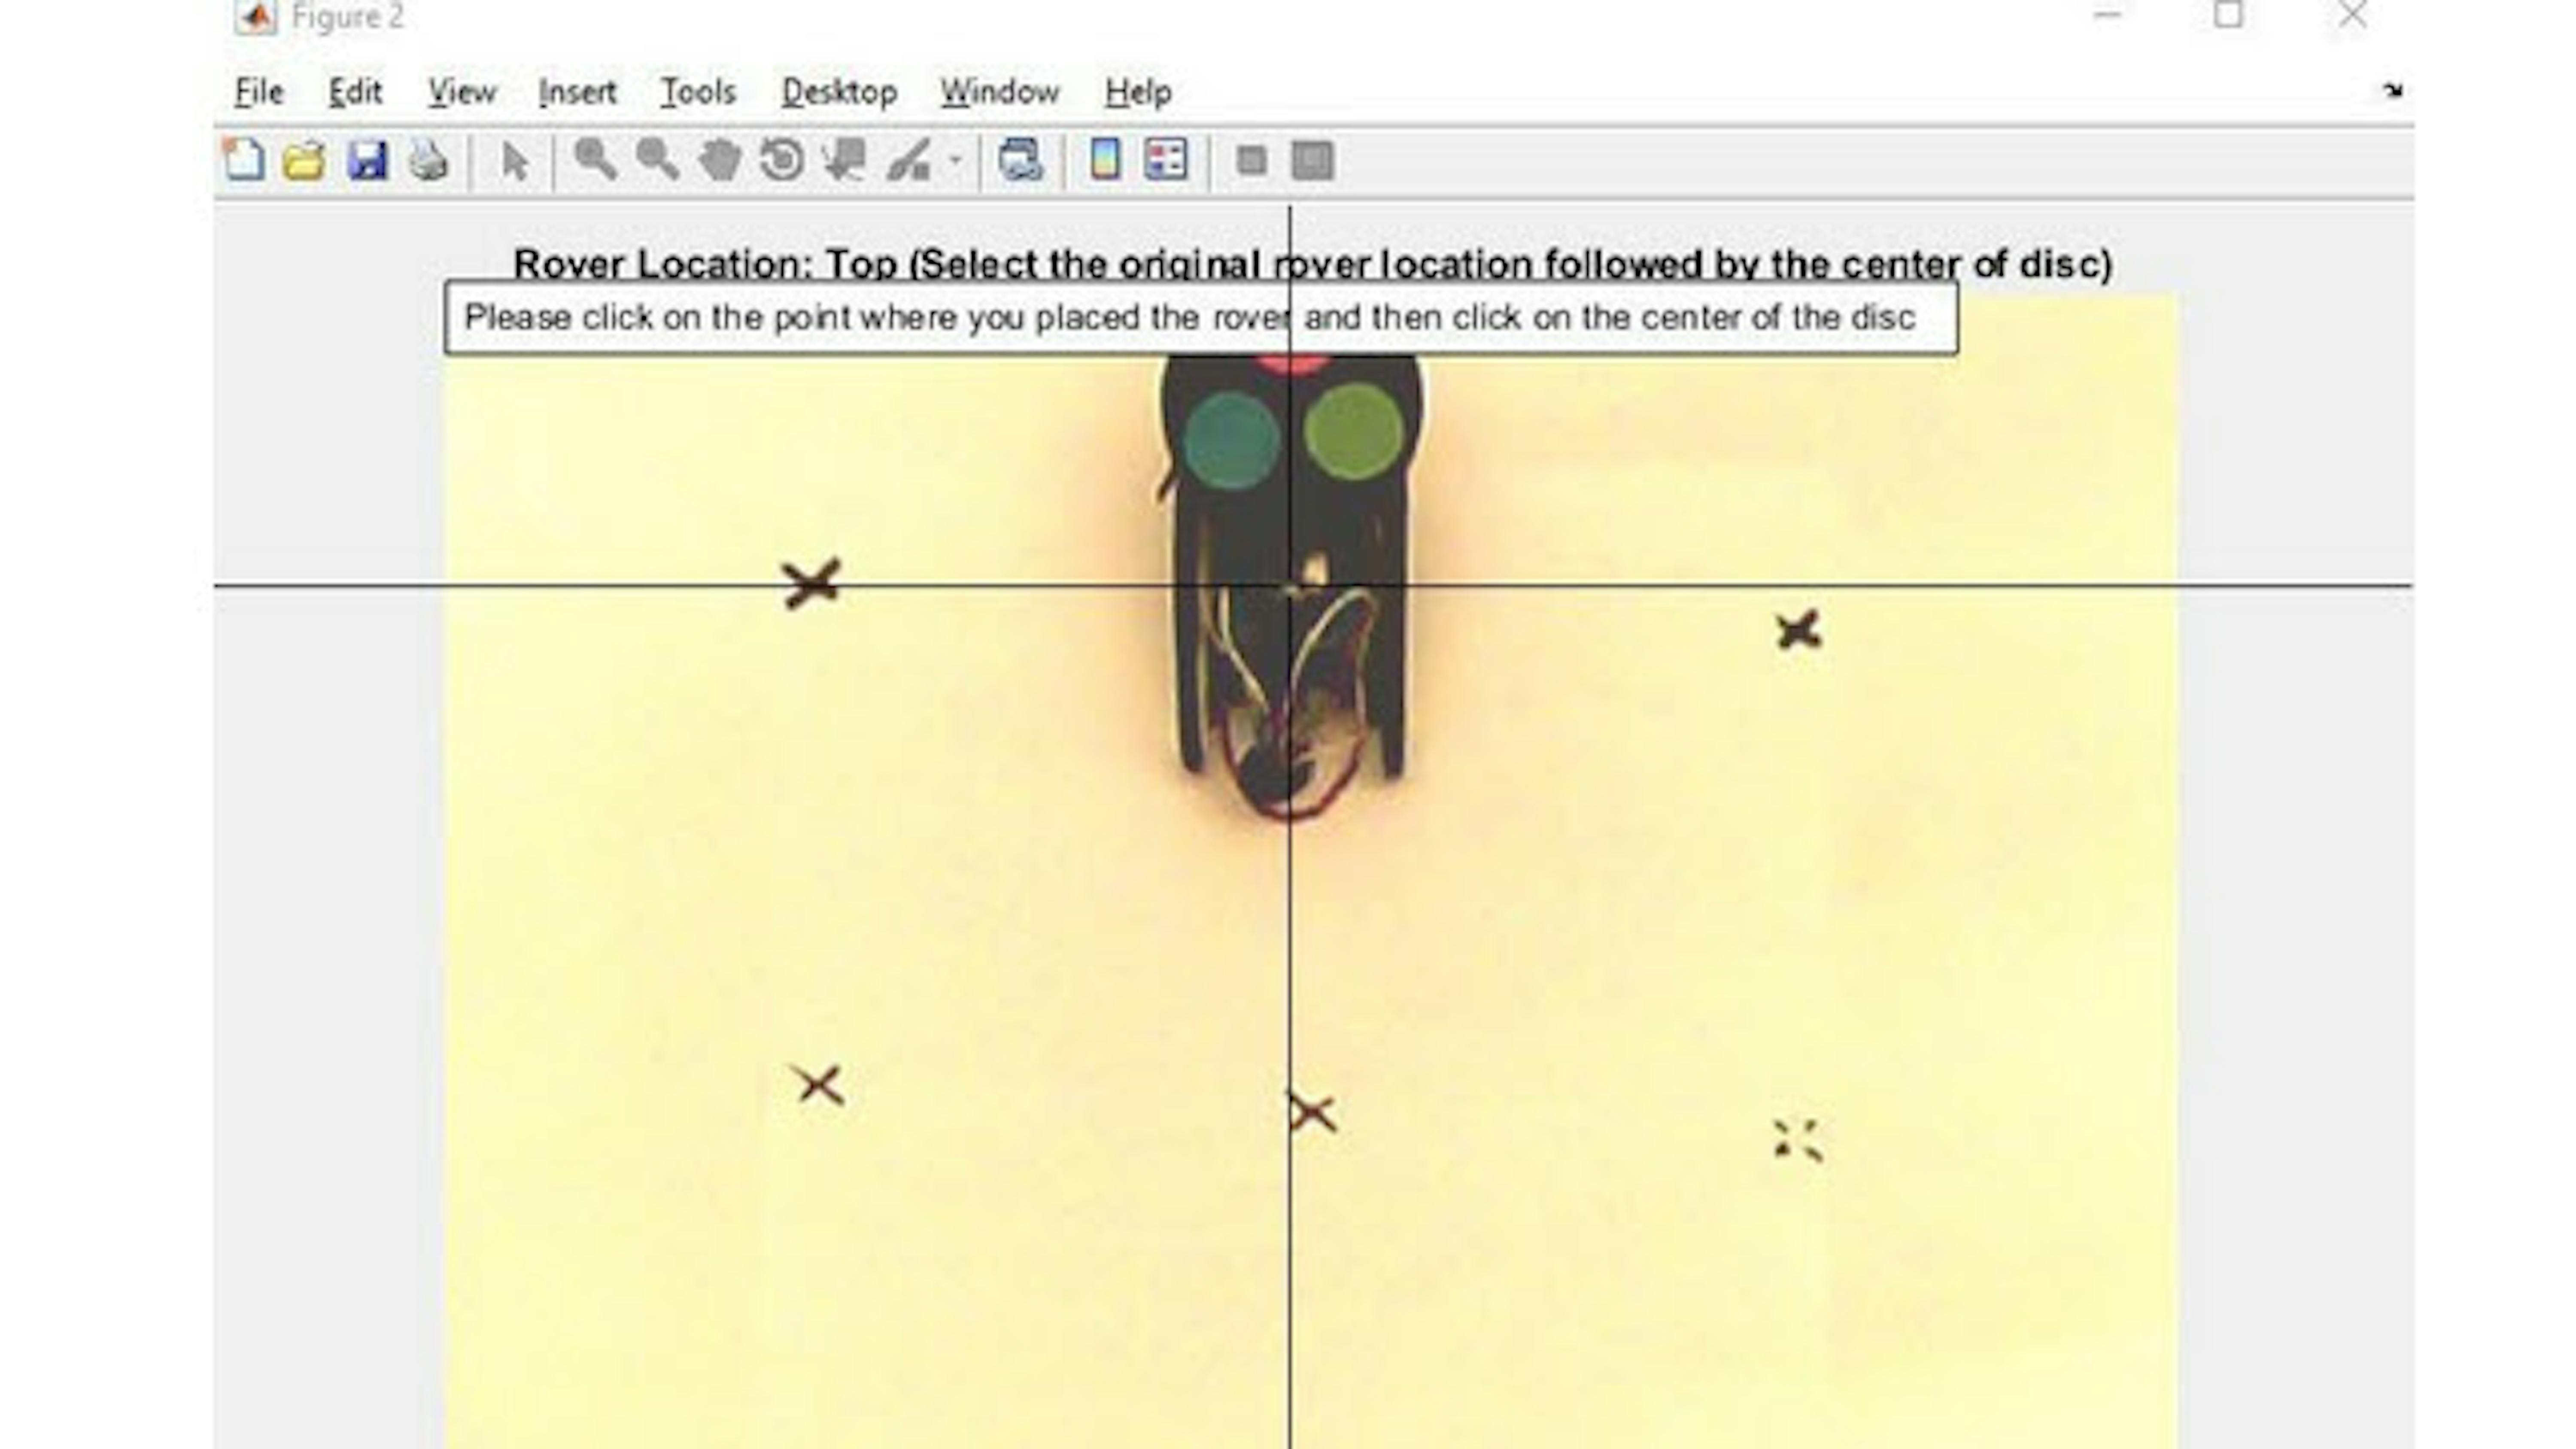Close the Figure 2 window
2576x1449 pixels.
pyautogui.click(x=2353, y=14)
